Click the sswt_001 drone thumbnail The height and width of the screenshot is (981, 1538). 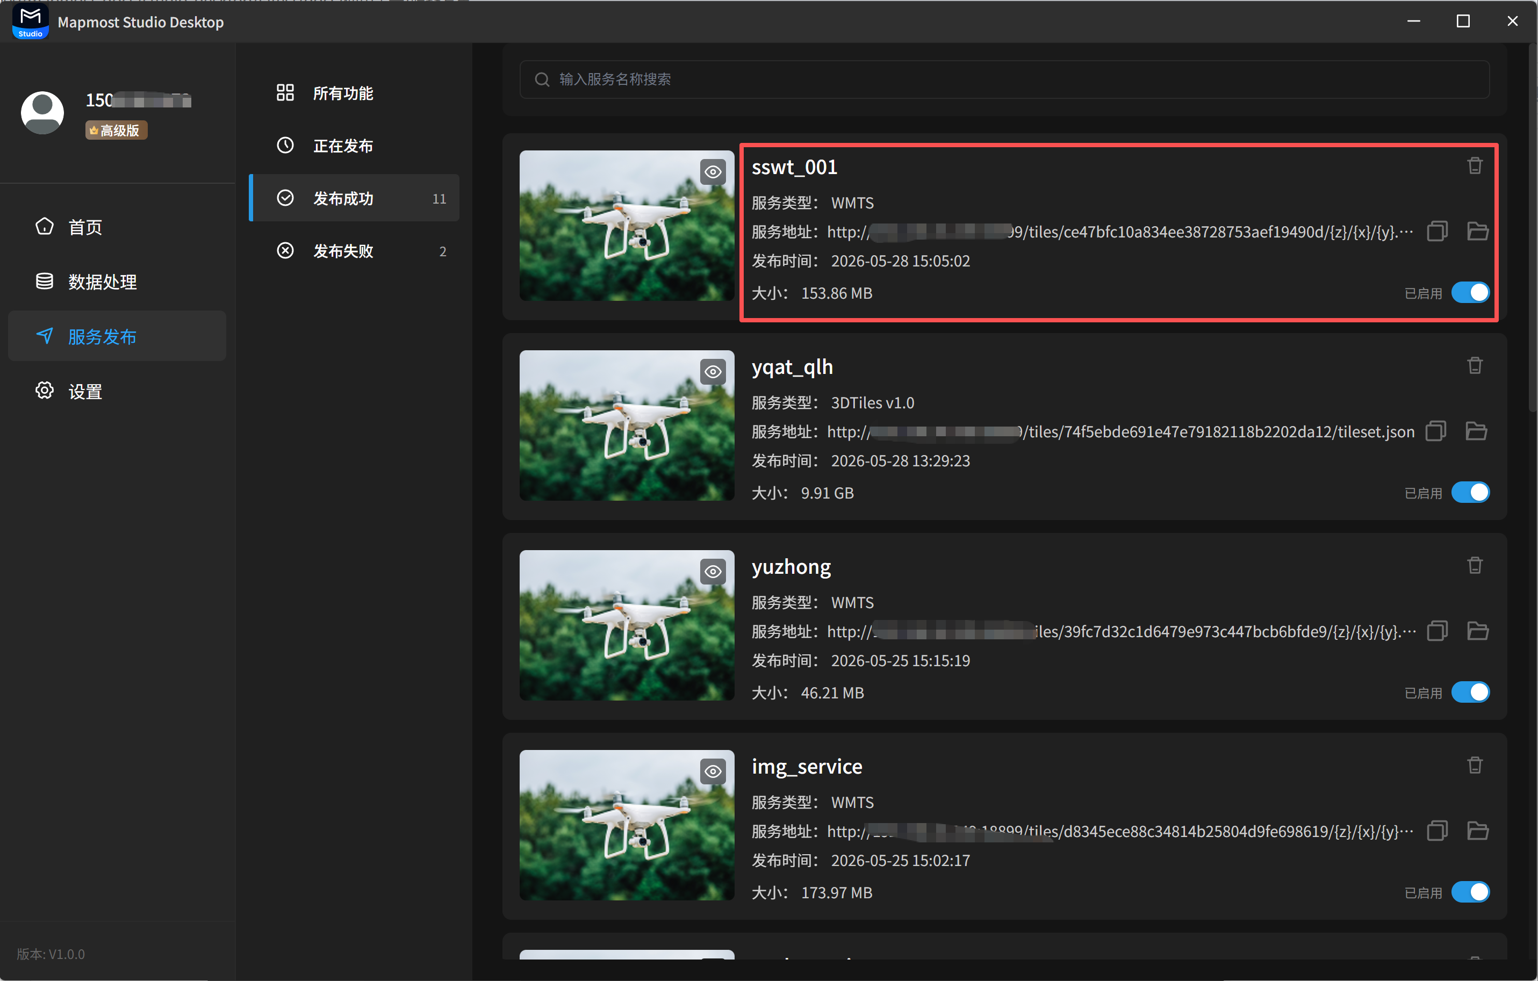tap(627, 226)
